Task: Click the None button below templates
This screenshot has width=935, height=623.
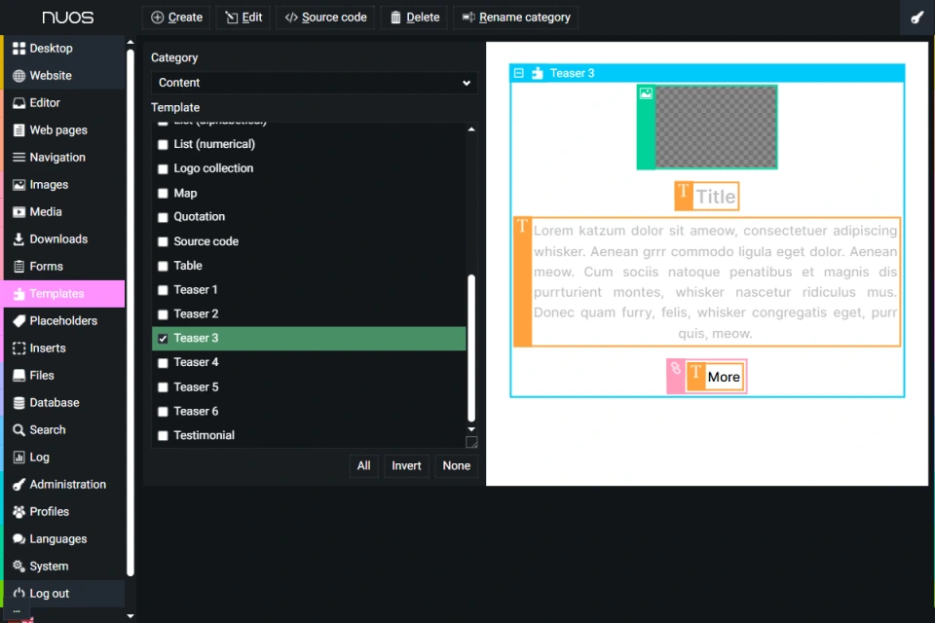Action: 456,466
